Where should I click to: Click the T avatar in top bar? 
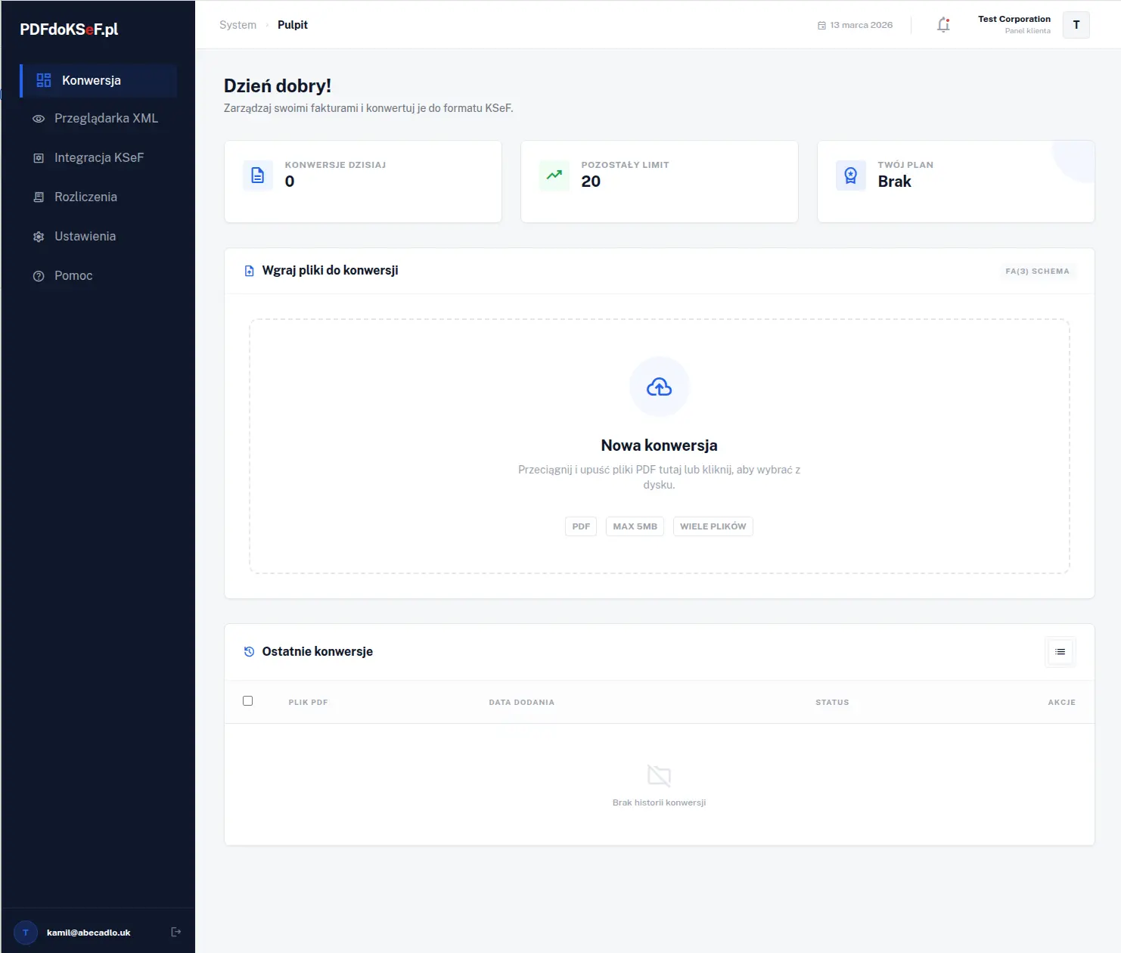pos(1076,25)
